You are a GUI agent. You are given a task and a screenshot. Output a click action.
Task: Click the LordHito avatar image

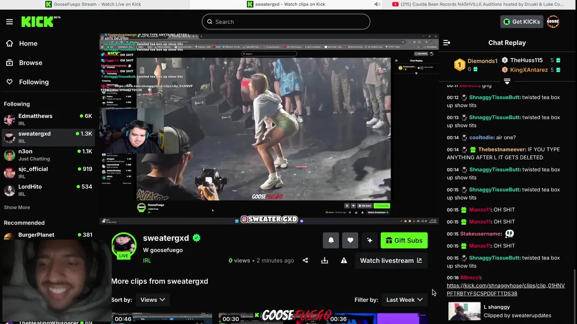point(9,190)
